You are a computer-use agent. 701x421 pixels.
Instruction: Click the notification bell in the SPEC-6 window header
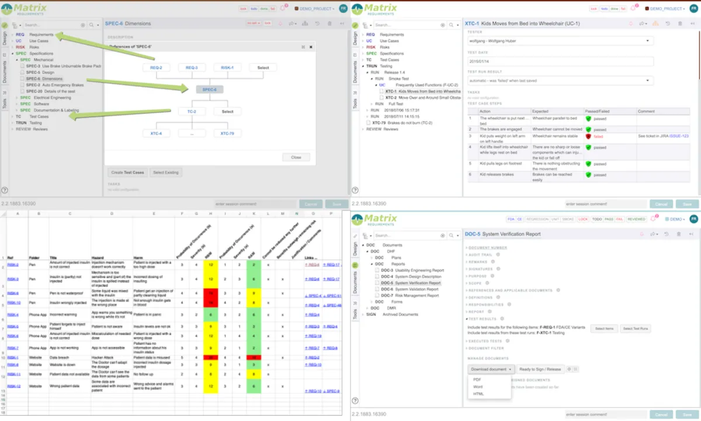[x=282, y=8]
